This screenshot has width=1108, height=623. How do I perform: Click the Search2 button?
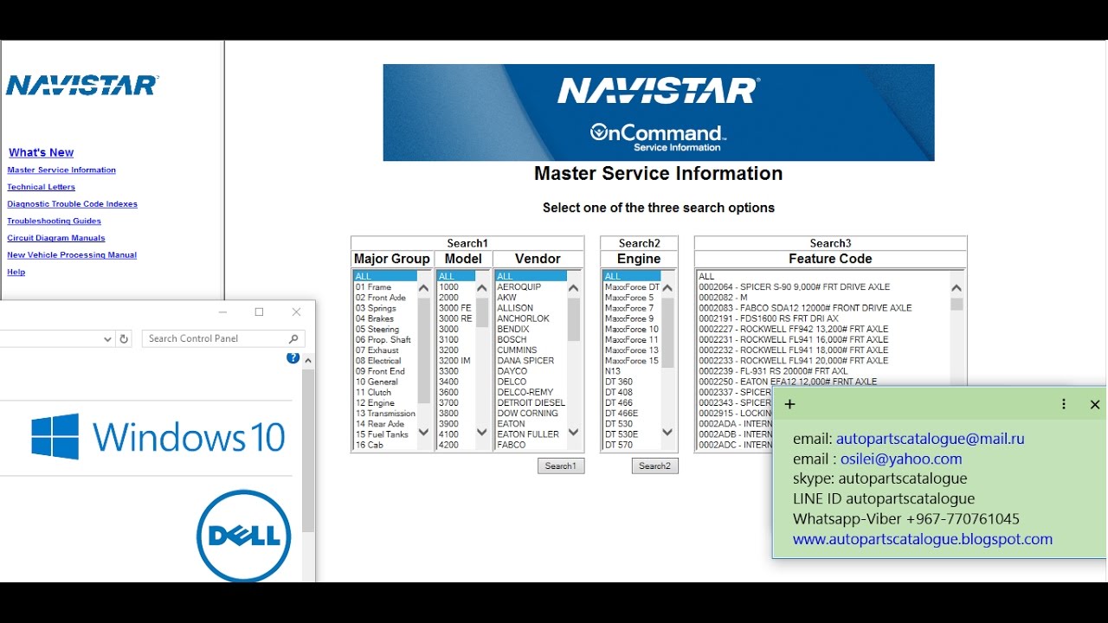click(x=654, y=466)
